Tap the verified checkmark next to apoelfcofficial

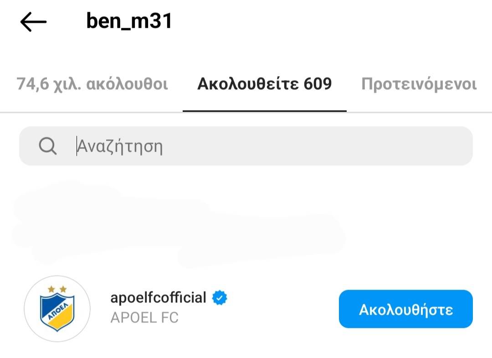(220, 298)
